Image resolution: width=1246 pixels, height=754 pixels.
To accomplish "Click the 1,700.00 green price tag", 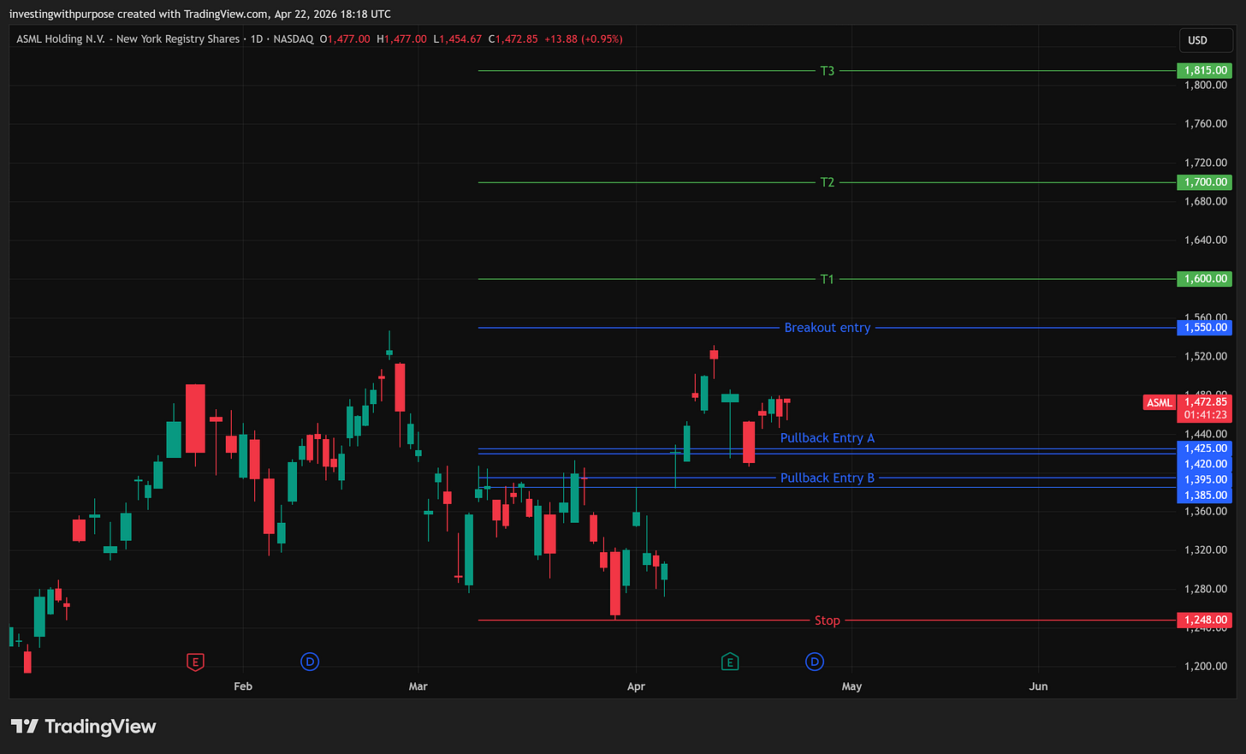I will point(1205,182).
